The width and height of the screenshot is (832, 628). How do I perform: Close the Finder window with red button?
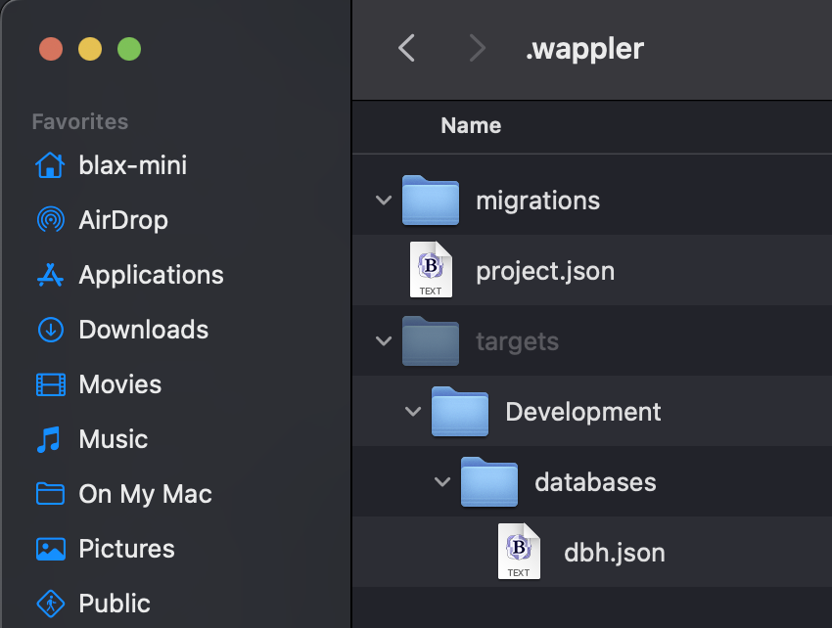pyautogui.click(x=51, y=49)
